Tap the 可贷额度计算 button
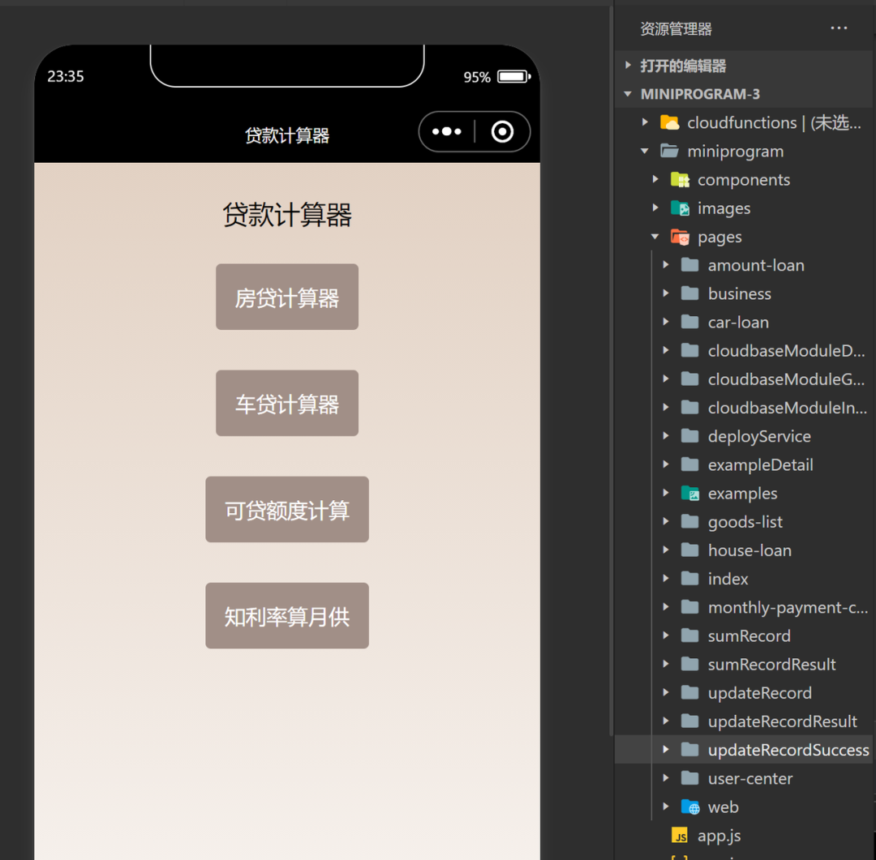The width and height of the screenshot is (876, 860). tap(286, 509)
